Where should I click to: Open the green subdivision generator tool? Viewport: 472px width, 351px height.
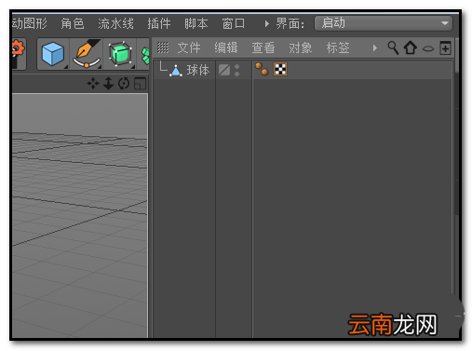click(x=120, y=54)
